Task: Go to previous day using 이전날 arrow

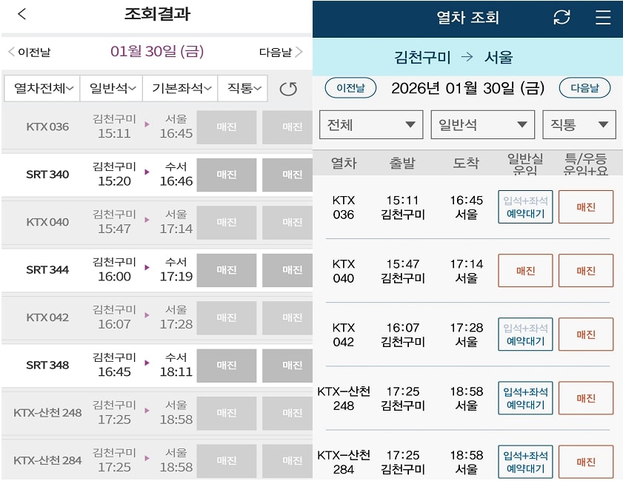Action: coord(30,52)
